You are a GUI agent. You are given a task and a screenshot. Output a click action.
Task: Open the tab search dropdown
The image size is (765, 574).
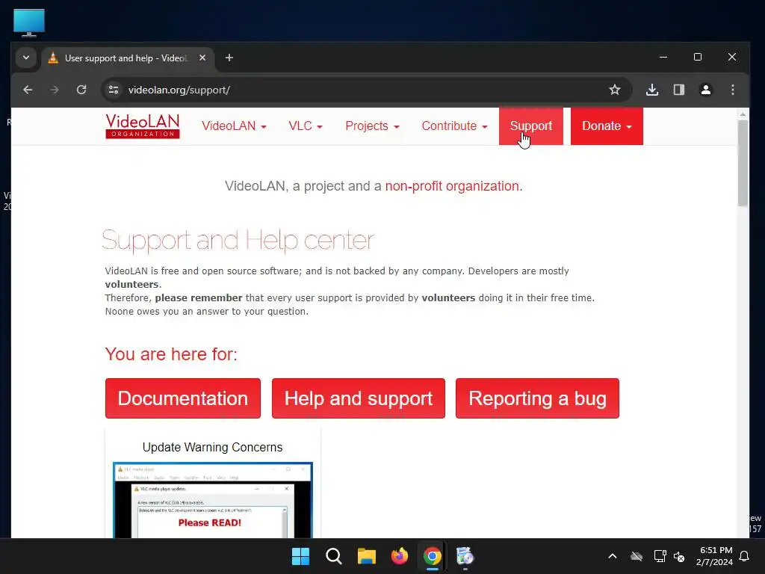click(26, 58)
